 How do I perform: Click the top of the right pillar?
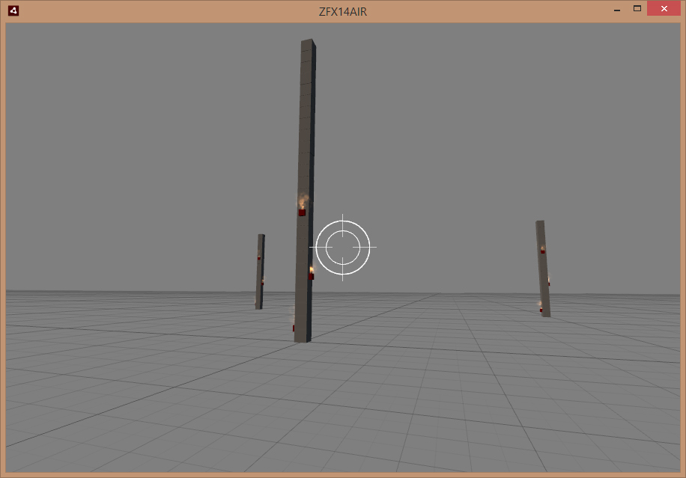pos(540,225)
